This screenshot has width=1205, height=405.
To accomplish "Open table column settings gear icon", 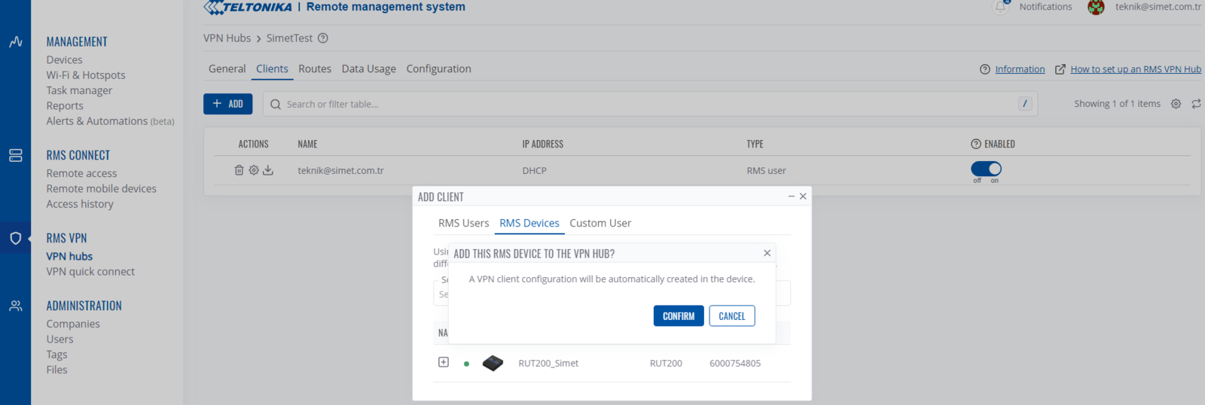I will [1176, 104].
